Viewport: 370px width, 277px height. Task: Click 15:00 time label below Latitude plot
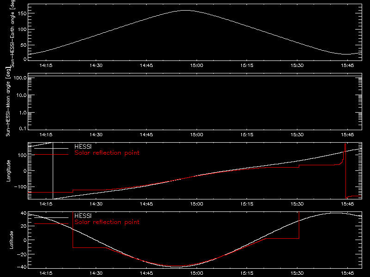[197, 273]
